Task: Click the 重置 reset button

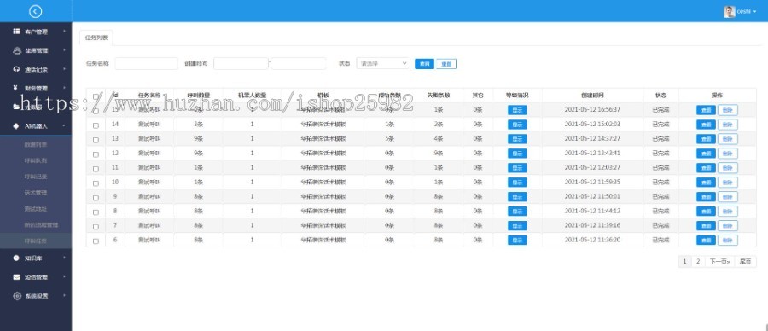Action: (x=446, y=64)
